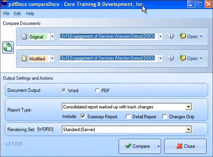The image size is (213, 157).
Task: Show info for the v1 document
Action: (x=171, y=36)
